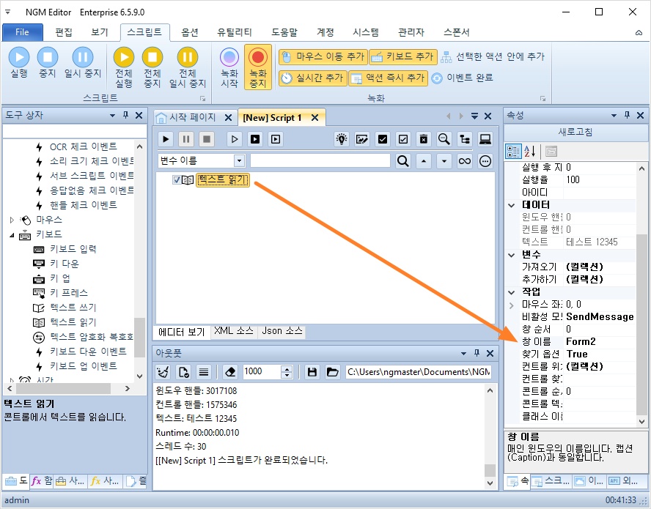Switch to XML 소스 tab

(233, 331)
